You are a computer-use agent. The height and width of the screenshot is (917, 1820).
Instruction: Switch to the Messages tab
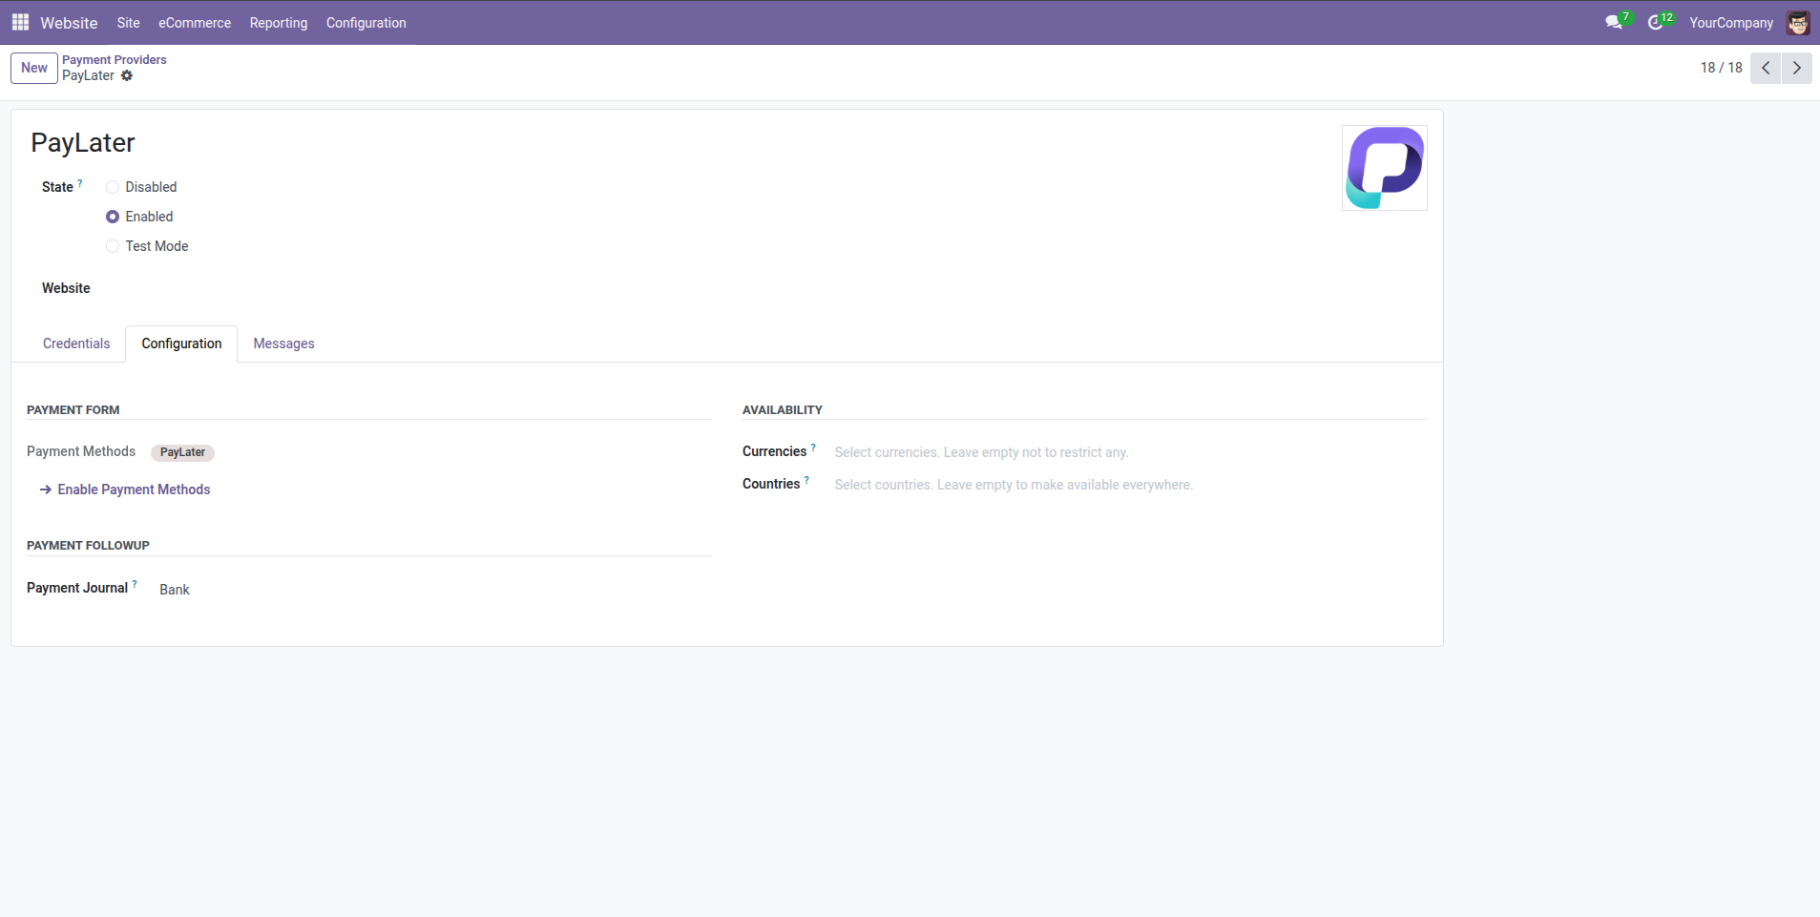[x=283, y=344]
